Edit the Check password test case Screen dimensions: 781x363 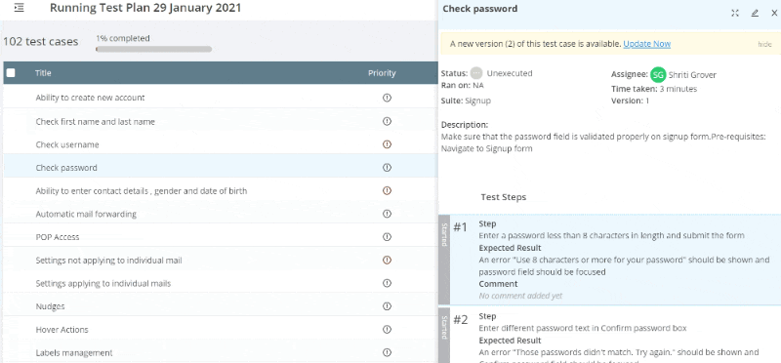(x=755, y=14)
